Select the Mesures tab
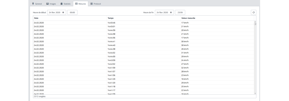Screen dimensions: 289x101 [80, 4]
